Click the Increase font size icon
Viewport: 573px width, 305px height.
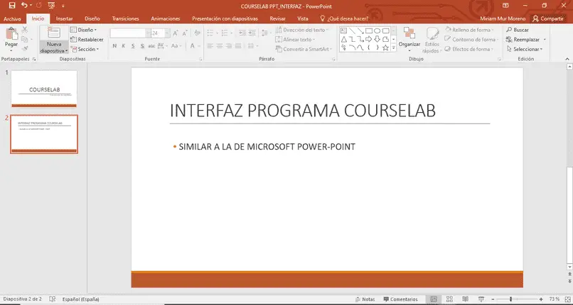pyautogui.click(x=176, y=33)
